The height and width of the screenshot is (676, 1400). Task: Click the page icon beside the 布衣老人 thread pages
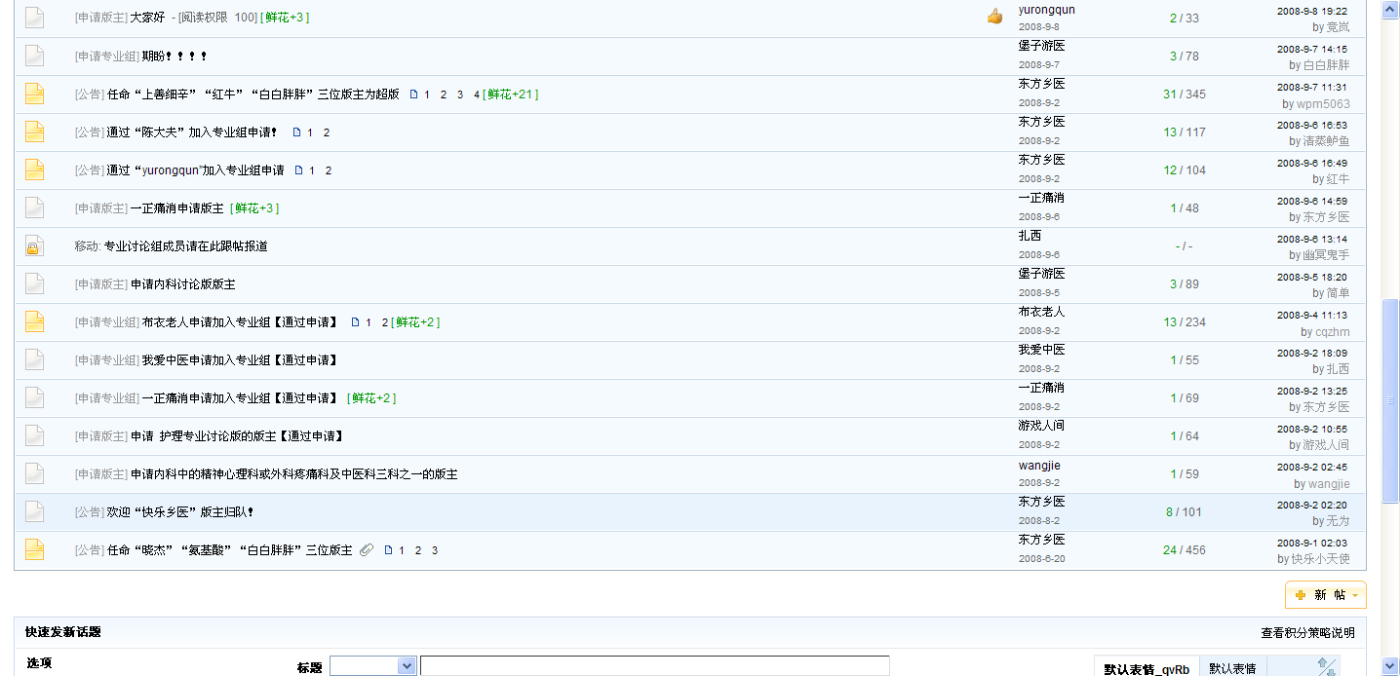(x=355, y=322)
